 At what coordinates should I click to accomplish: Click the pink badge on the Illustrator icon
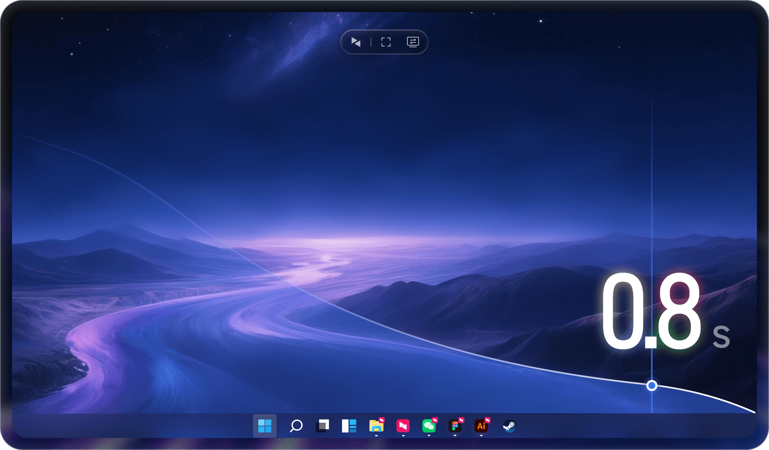click(487, 420)
